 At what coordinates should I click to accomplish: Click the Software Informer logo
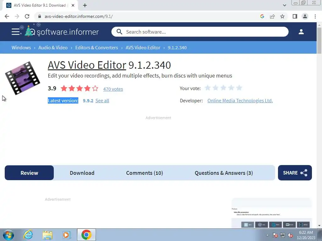(x=62, y=32)
